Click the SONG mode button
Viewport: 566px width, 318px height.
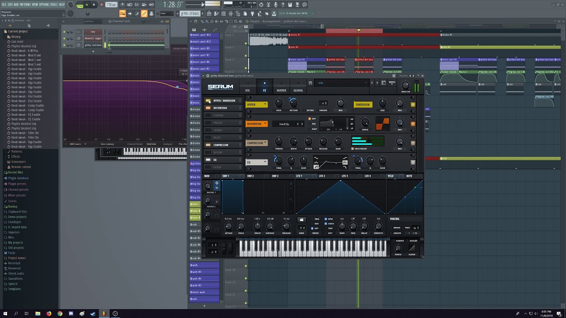pos(80,6)
